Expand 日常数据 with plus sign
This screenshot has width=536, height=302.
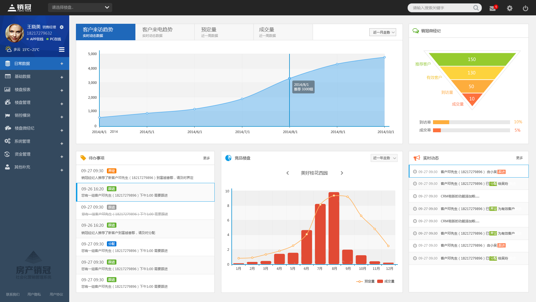[62, 64]
